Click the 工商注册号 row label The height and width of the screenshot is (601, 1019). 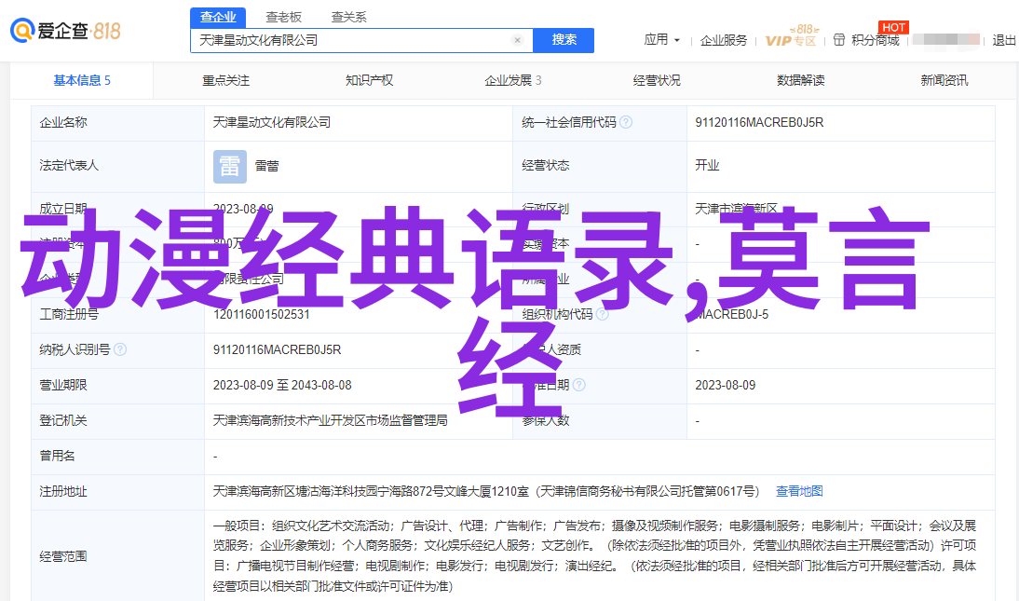point(69,314)
